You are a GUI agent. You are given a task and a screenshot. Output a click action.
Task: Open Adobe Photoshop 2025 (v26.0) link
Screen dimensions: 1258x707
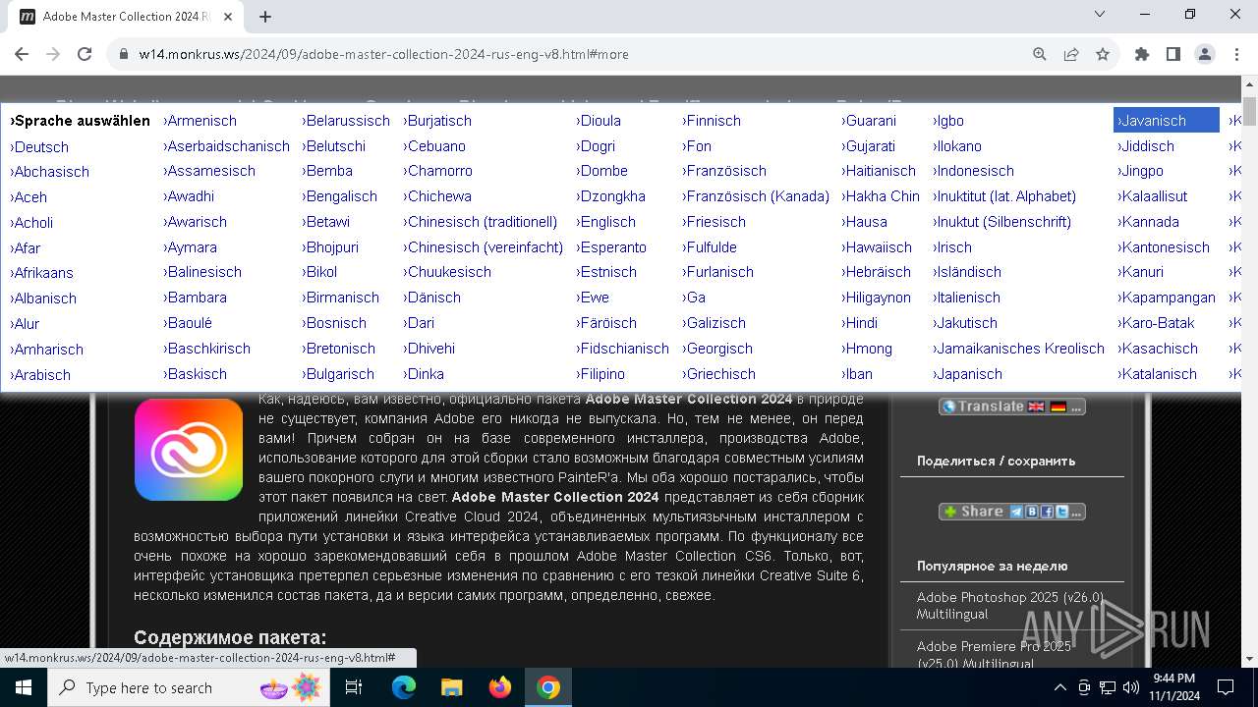tap(1010, 606)
